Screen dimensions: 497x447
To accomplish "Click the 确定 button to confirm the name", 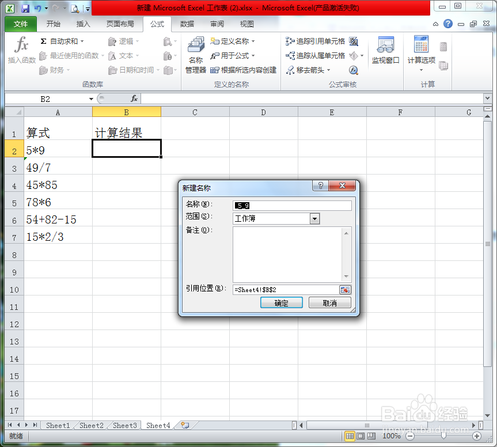I will (x=281, y=302).
